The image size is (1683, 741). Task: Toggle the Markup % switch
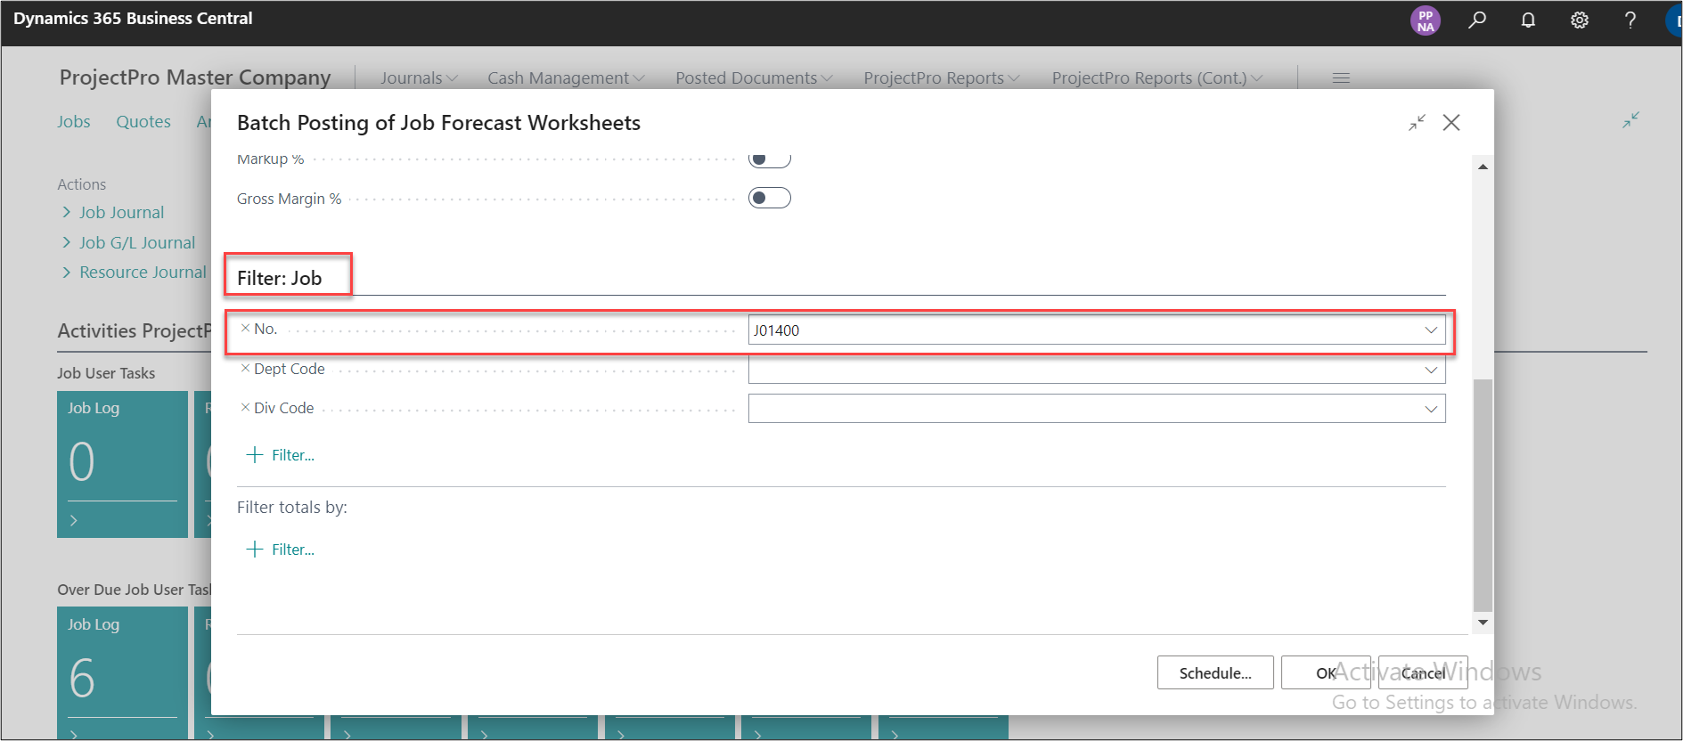769,160
